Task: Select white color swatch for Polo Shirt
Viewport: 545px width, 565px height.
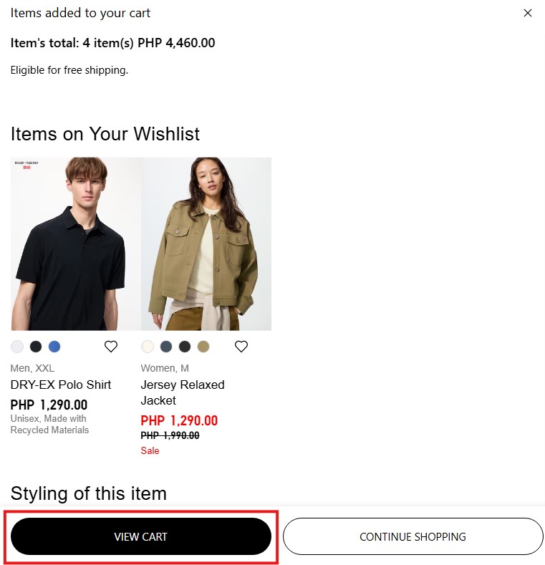Action: point(17,347)
